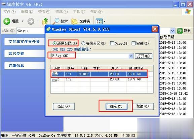Click the Up folder icon in toolbar
Image resolution: width=194 pixels, height=139 pixels.
[x=45, y=21]
